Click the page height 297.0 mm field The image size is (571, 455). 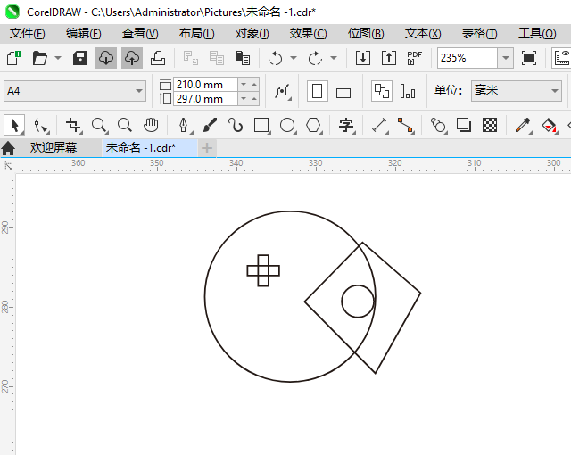[206, 99]
